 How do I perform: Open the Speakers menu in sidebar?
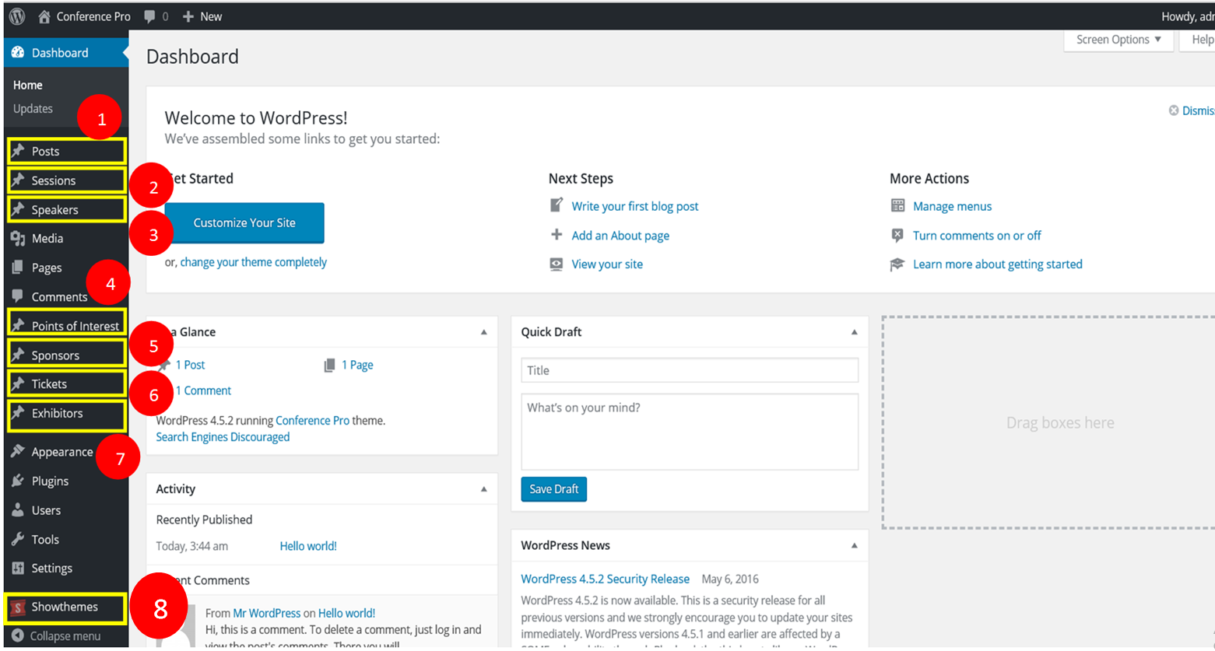click(x=66, y=209)
